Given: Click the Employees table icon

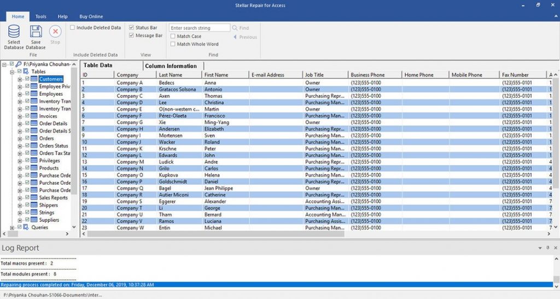Looking at the screenshot, I should point(34,94).
